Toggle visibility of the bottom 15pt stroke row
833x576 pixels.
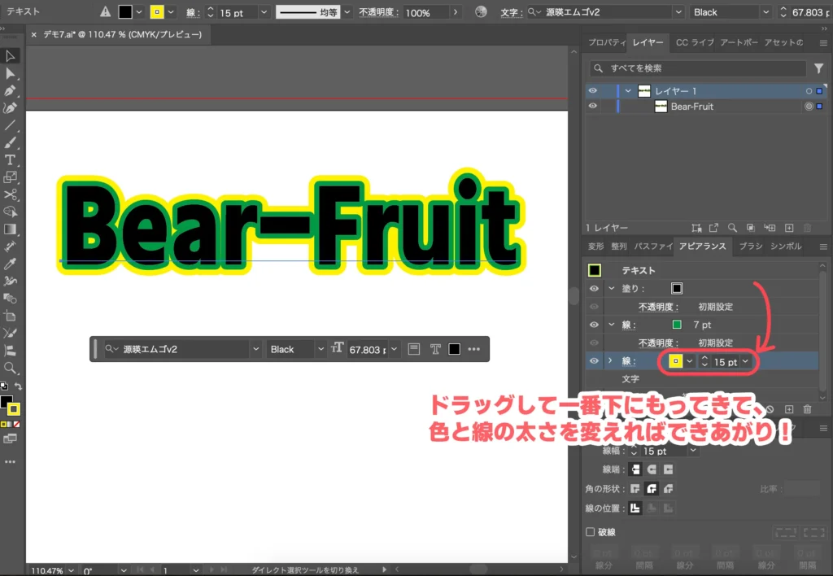coord(594,361)
